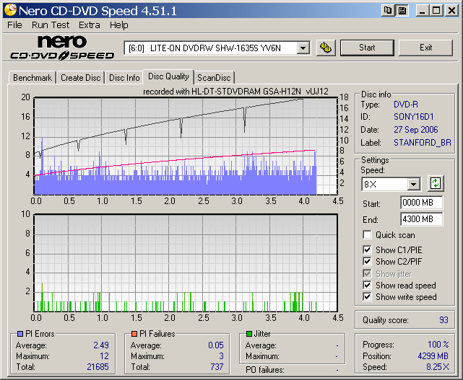Click the disc type DVD-R
This screenshot has height=380, width=463.
(x=406, y=105)
